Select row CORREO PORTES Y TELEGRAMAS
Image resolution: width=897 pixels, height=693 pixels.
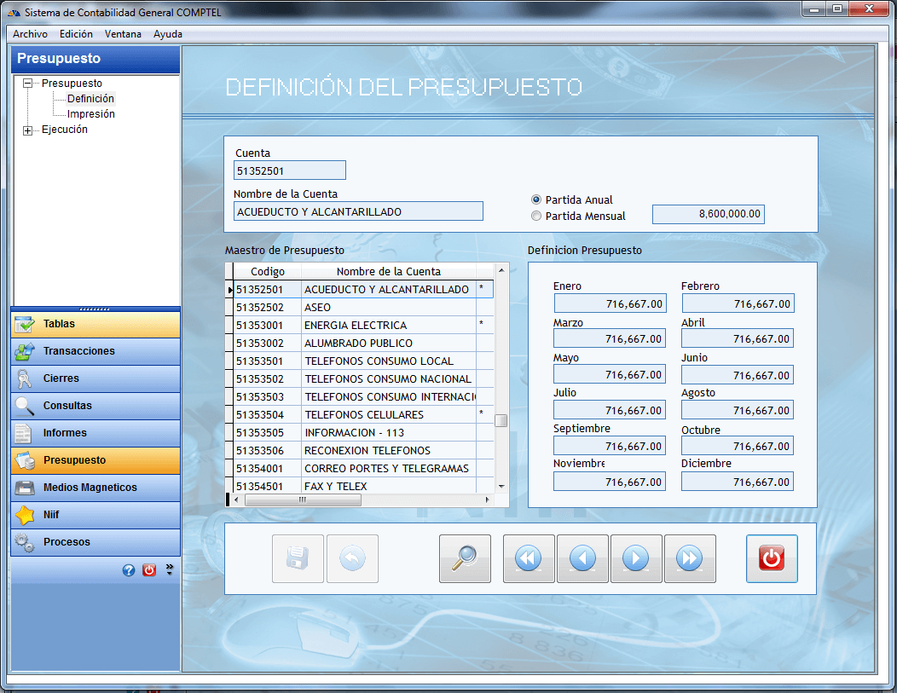pyautogui.click(x=362, y=468)
